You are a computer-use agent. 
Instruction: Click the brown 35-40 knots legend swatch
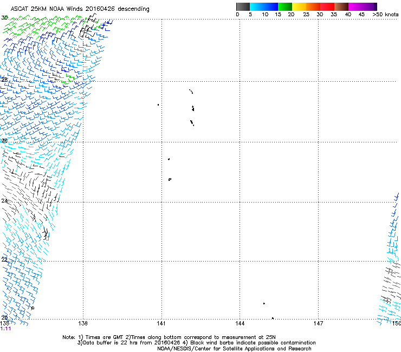coord(341,6)
